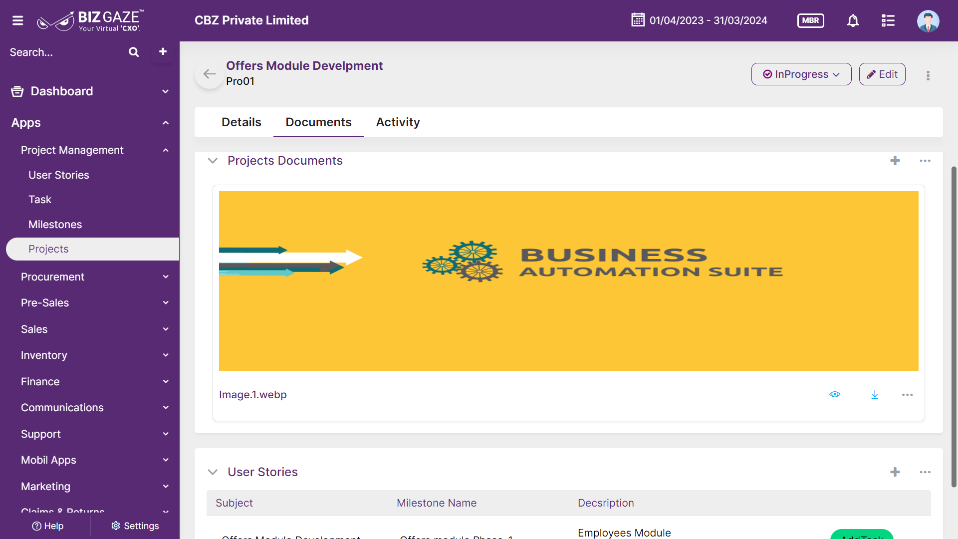Collapse the User Stories section
The image size is (958, 539).
(x=213, y=472)
